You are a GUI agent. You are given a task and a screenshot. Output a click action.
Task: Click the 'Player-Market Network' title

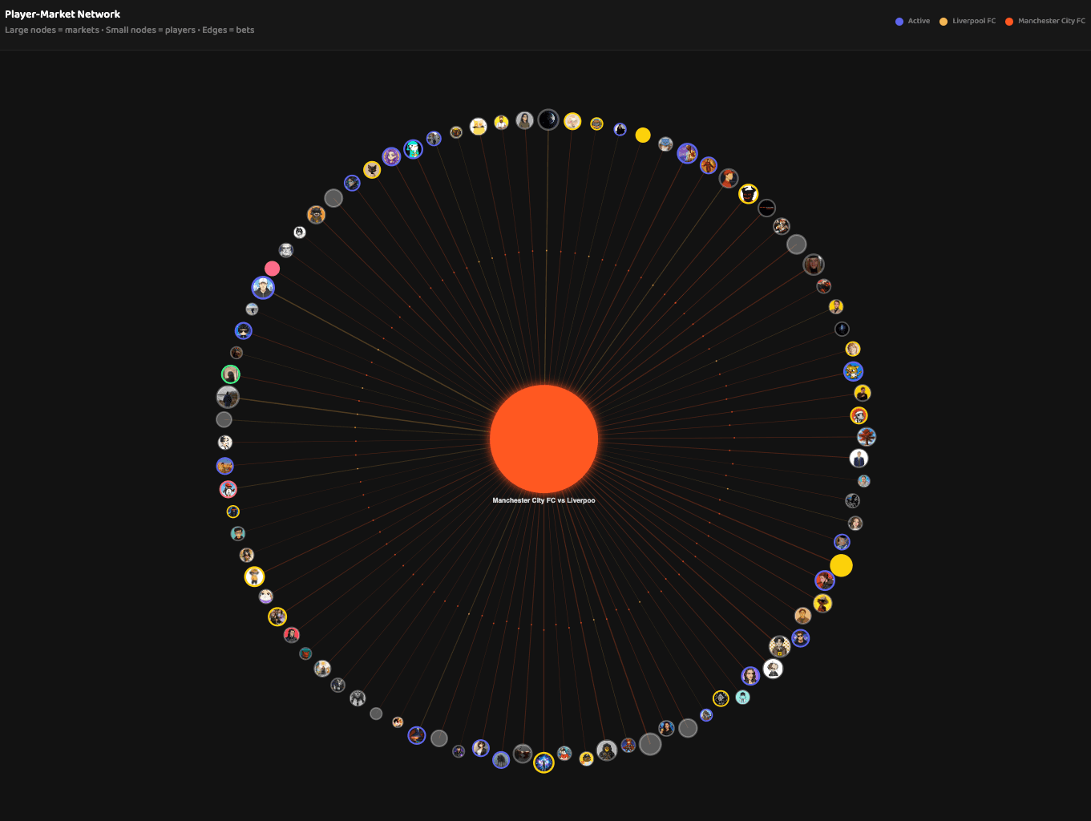coord(63,14)
